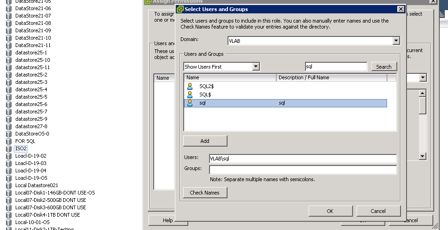
Task: Click the Loacl-D-19-02 datastore icon
Action: (x=9, y=156)
